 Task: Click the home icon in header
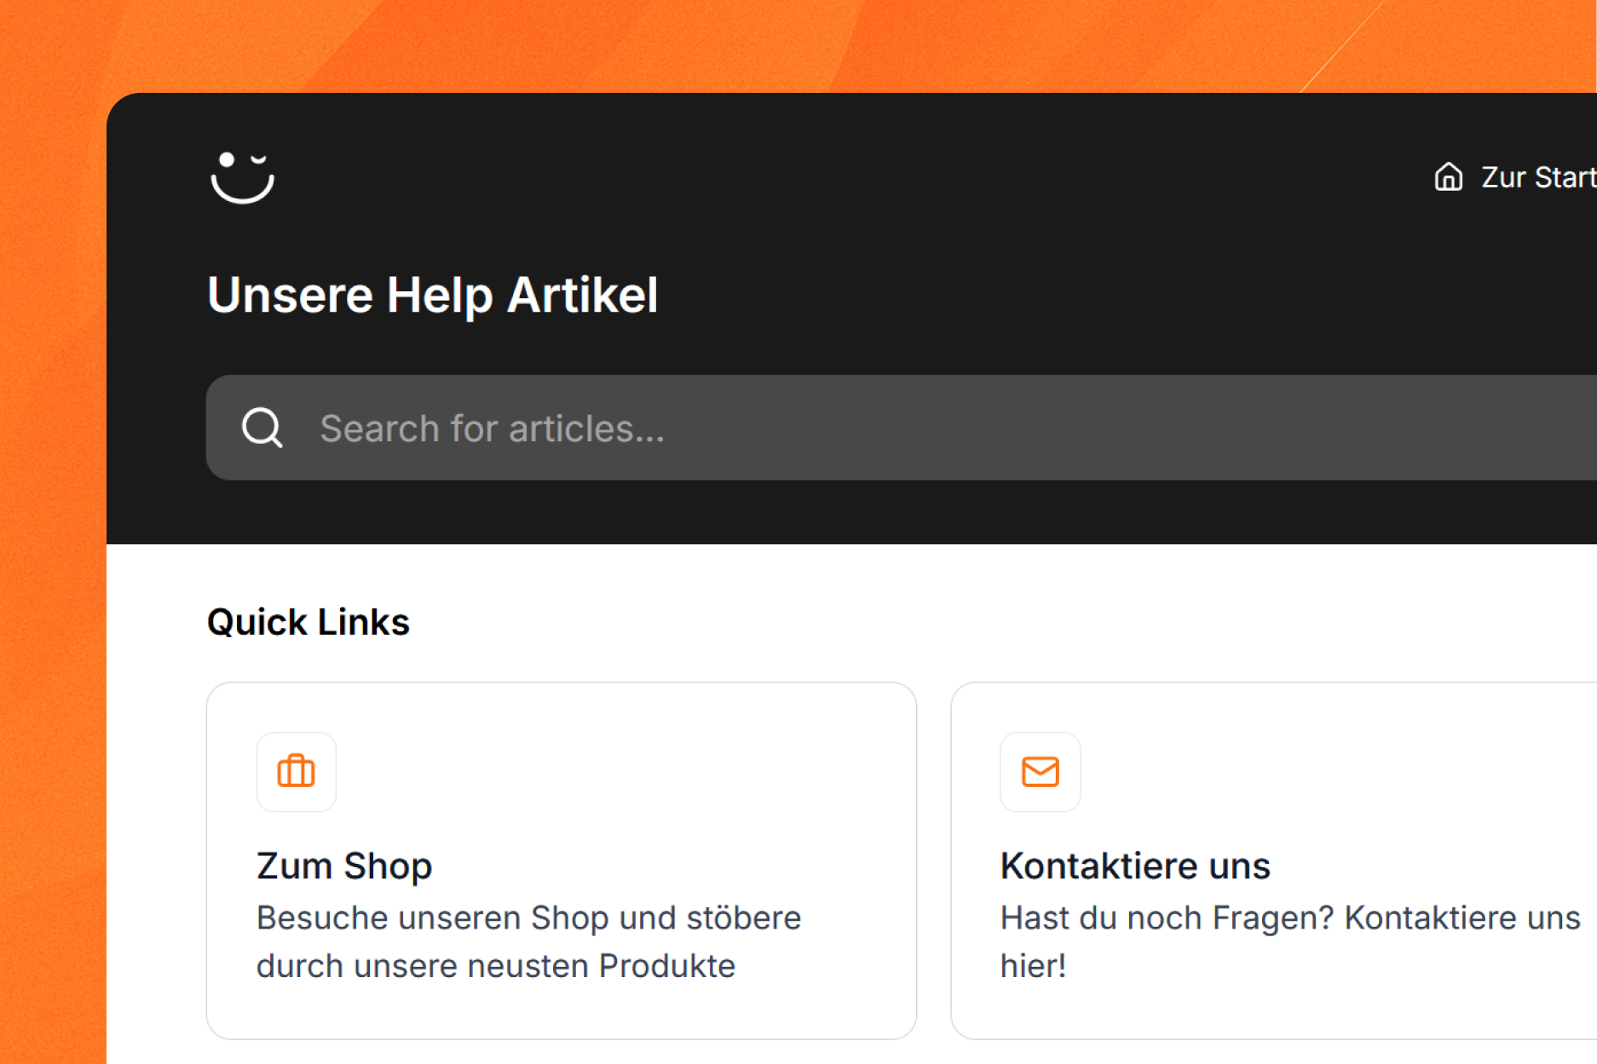(x=1448, y=177)
